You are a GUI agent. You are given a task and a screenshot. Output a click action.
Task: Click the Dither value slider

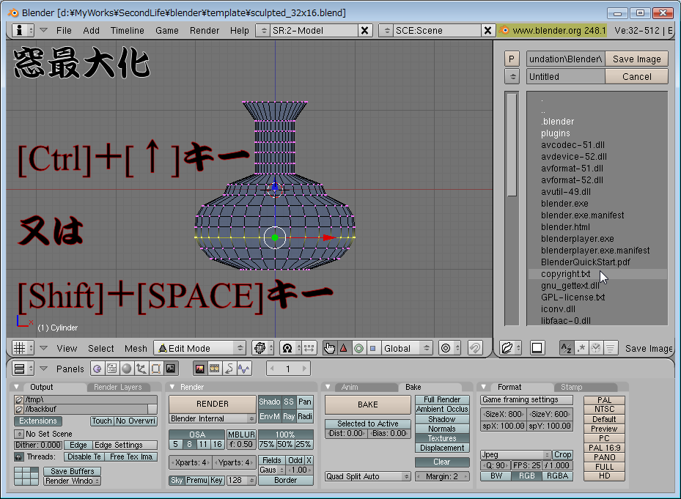click(38, 446)
